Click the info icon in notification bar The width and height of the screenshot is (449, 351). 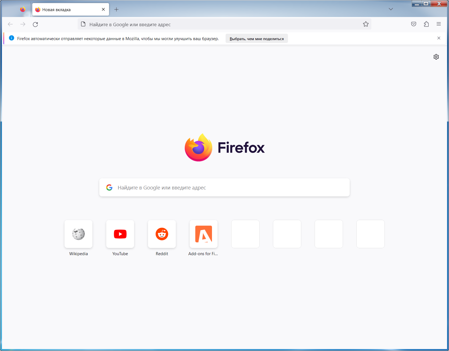(x=11, y=38)
